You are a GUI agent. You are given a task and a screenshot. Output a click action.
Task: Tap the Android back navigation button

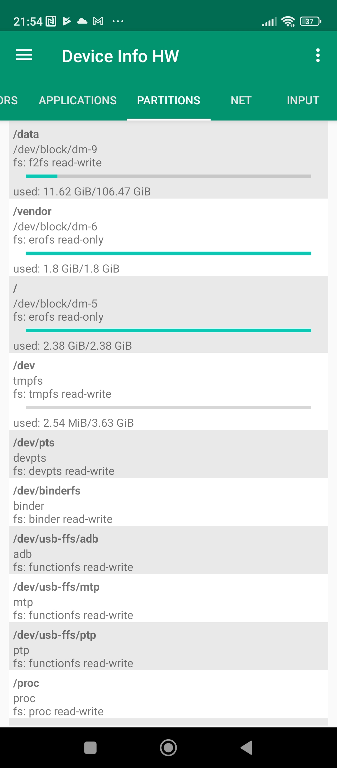click(247, 748)
